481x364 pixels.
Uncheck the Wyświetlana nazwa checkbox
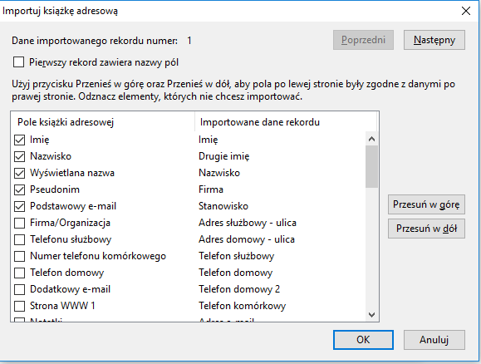pyautogui.click(x=20, y=173)
